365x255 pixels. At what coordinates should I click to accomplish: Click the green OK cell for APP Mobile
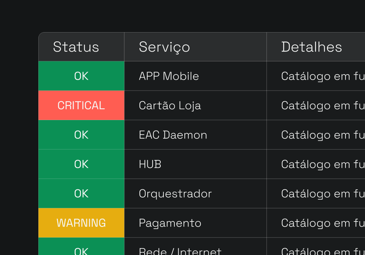click(81, 76)
